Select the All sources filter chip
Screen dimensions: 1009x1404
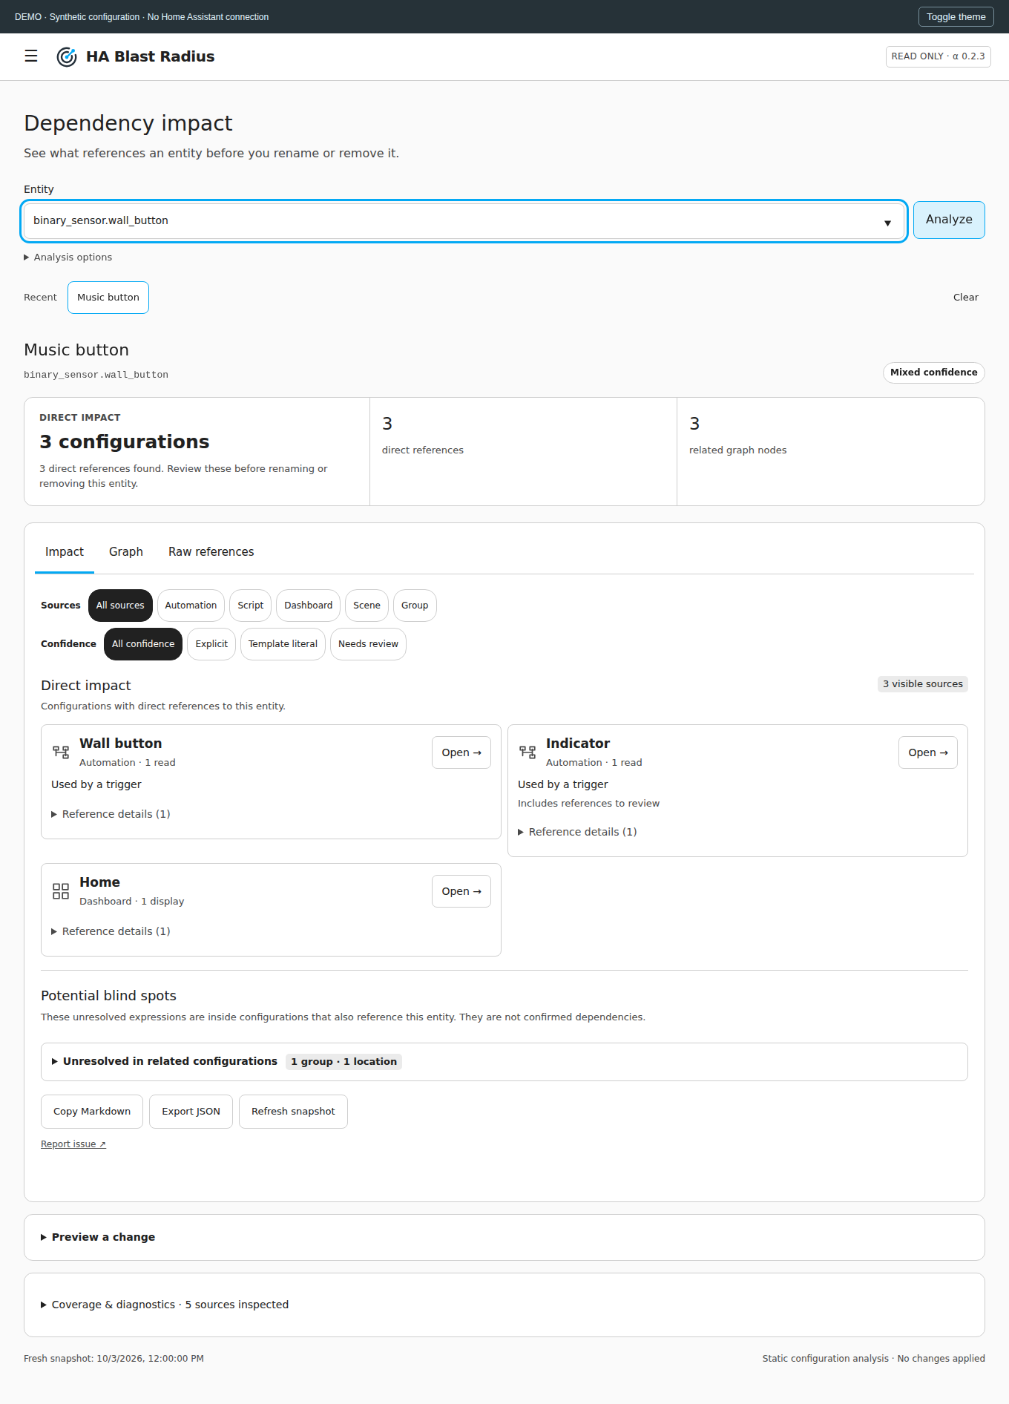pyautogui.click(x=120, y=606)
